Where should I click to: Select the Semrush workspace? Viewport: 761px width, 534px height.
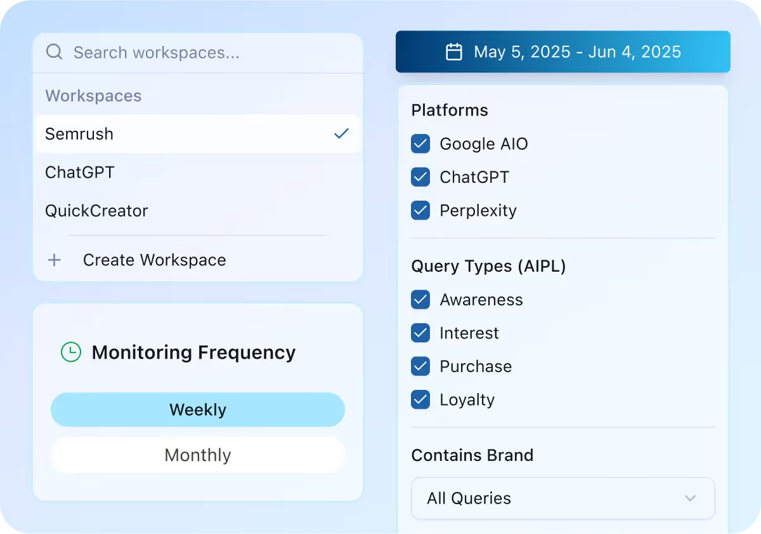pyautogui.click(x=197, y=134)
